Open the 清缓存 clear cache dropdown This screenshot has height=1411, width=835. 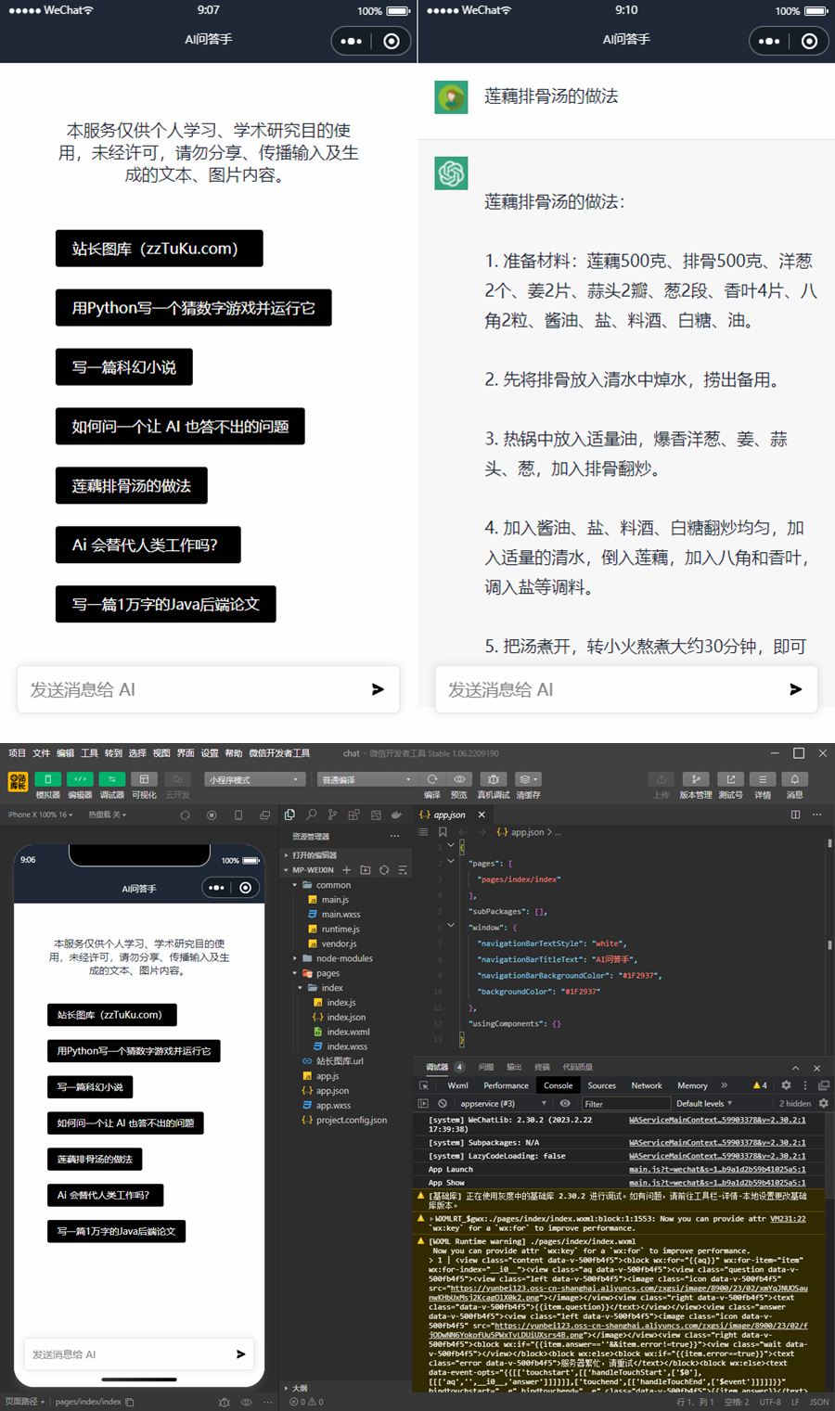click(528, 779)
